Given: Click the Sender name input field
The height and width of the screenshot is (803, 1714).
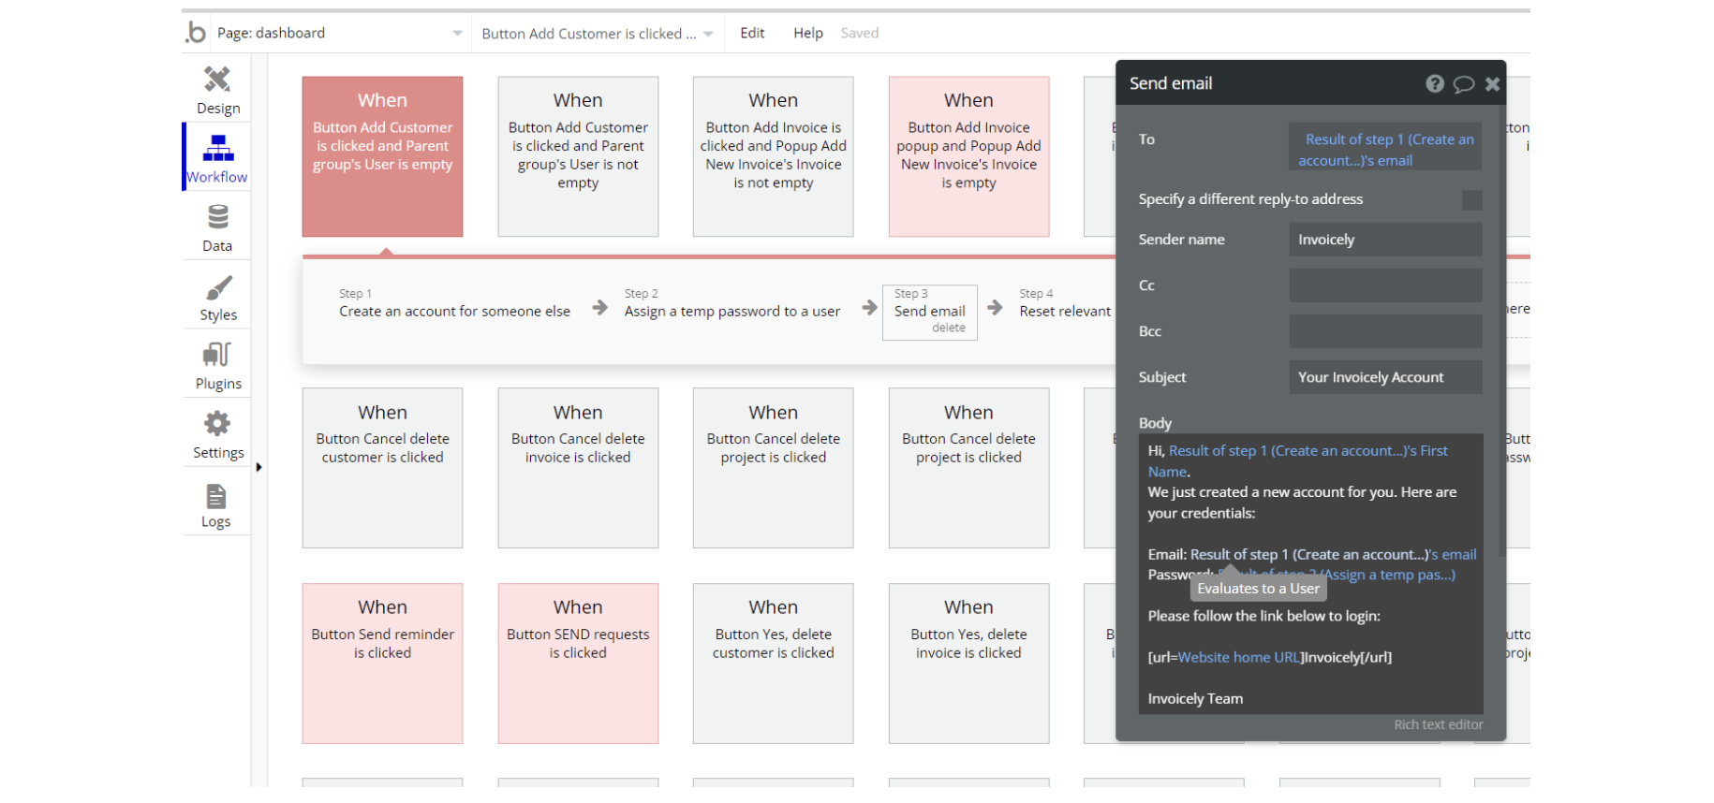Looking at the screenshot, I should coord(1384,240).
